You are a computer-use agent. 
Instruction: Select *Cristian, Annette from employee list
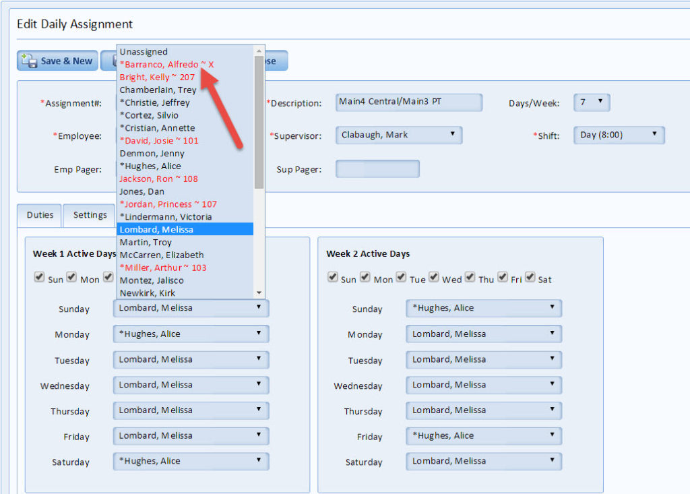185,128
